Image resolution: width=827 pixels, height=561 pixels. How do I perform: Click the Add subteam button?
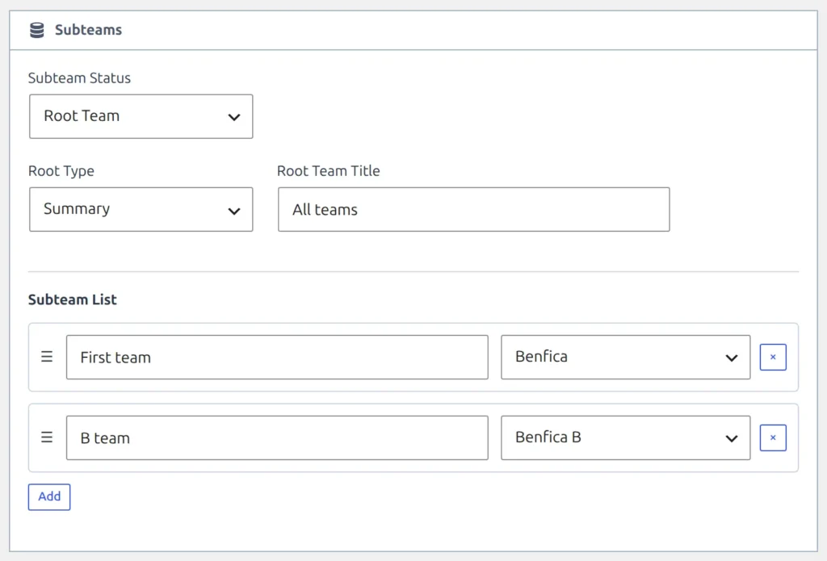[49, 496]
